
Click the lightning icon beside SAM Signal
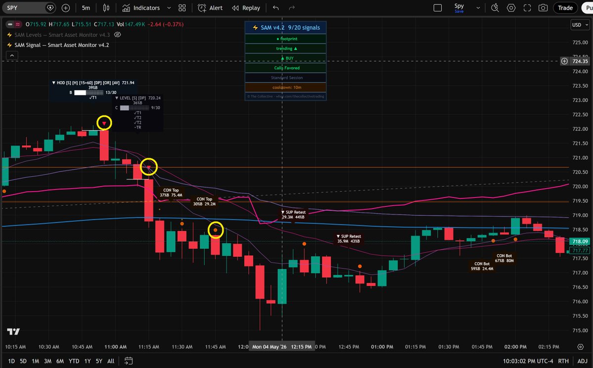coord(9,45)
